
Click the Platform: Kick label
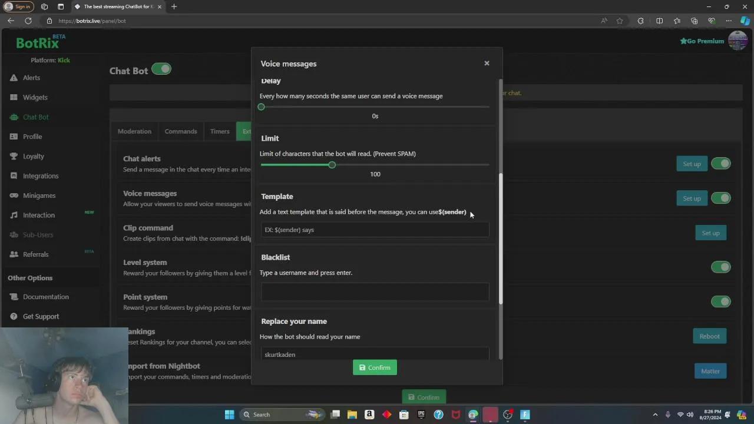50,60
